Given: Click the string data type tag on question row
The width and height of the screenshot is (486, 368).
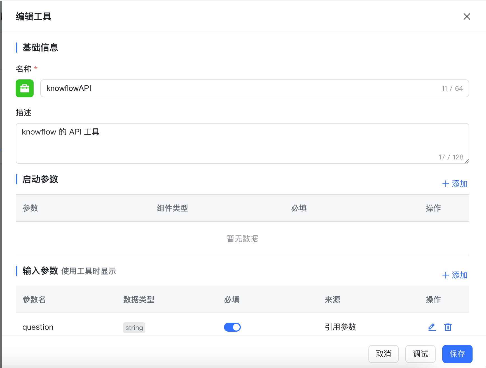Looking at the screenshot, I should click(x=134, y=327).
